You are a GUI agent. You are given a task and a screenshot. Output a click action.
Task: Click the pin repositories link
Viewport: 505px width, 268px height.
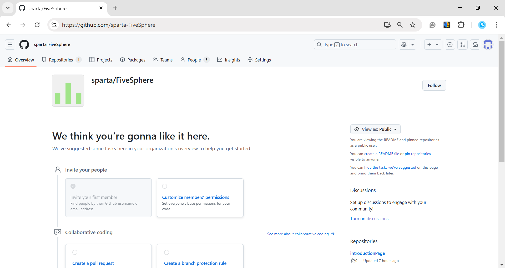coord(418,154)
